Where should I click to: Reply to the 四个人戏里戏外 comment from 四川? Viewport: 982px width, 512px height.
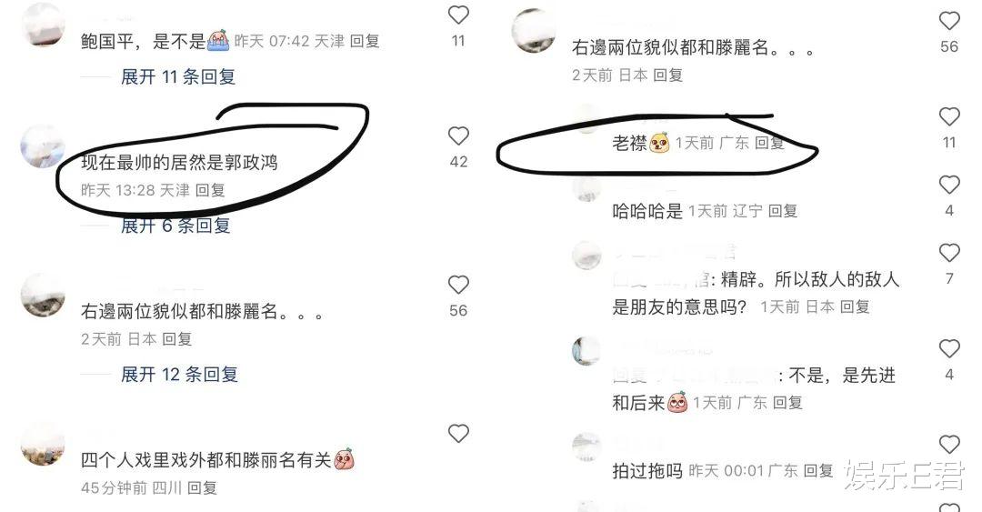coord(202,487)
